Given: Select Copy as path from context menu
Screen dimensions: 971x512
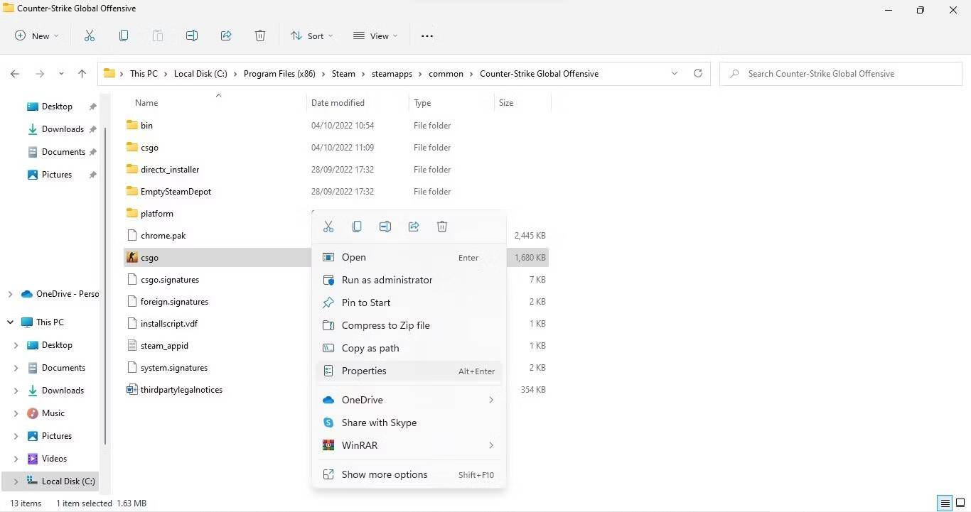Looking at the screenshot, I should tap(370, 348).
